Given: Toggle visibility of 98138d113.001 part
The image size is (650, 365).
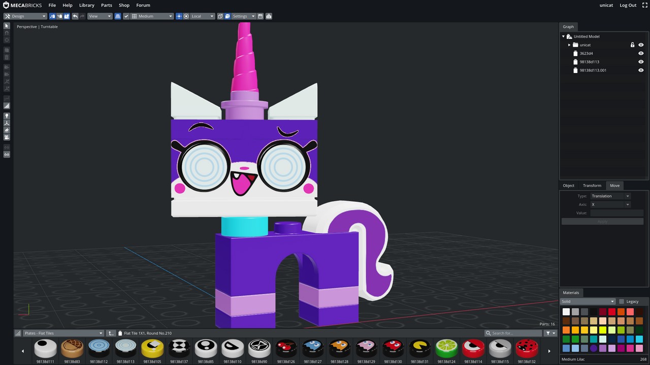Looking at the screenshot, I should tap(641, 70).
